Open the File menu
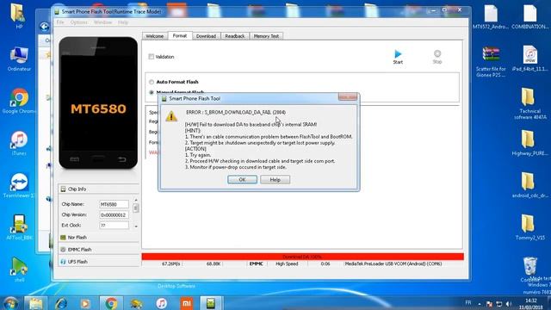 click(60, 22)
